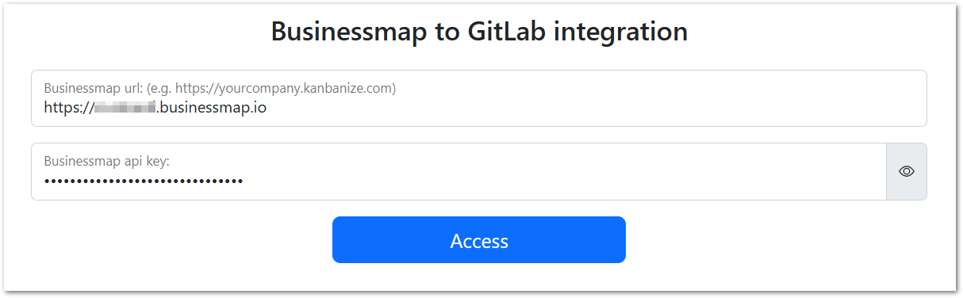
Task: Click the "Businessmap to GitLab integration" heading
Action: [x=479, y=31]
